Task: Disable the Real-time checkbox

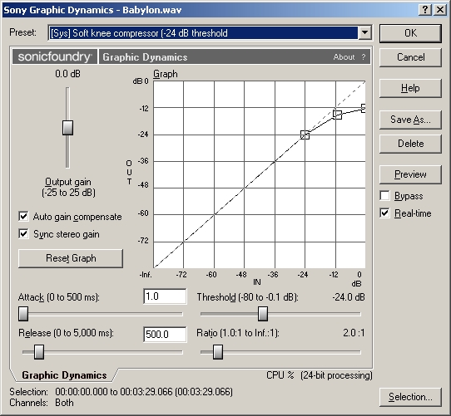Action: click(384, 213)
